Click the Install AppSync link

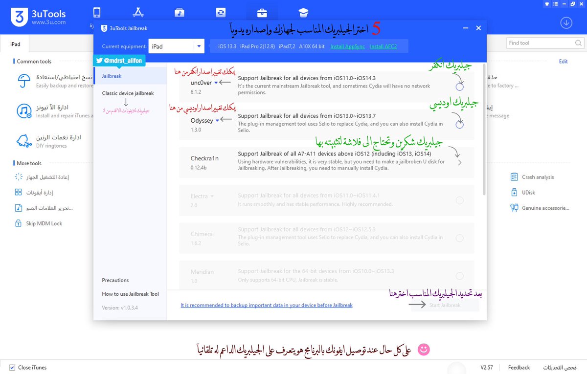pyautogui.click(x=348, y=46)
